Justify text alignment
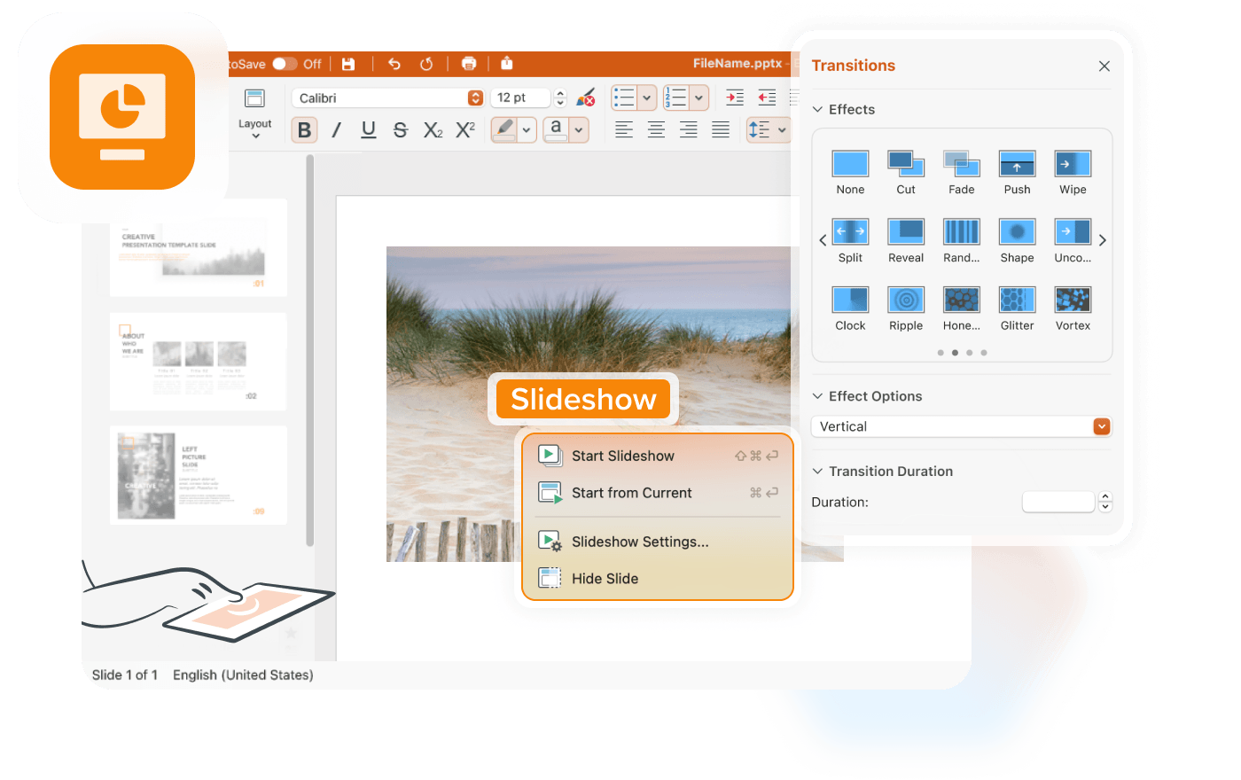 (x=721, y=130)
